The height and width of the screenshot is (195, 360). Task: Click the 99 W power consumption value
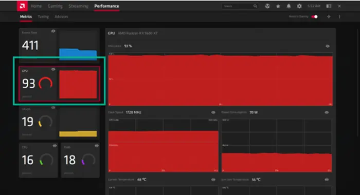(x=254, y=112)
